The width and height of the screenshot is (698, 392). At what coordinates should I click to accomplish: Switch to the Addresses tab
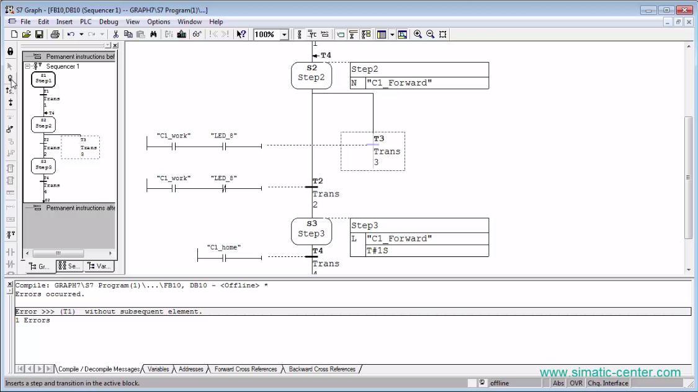[x=191, y=369]
